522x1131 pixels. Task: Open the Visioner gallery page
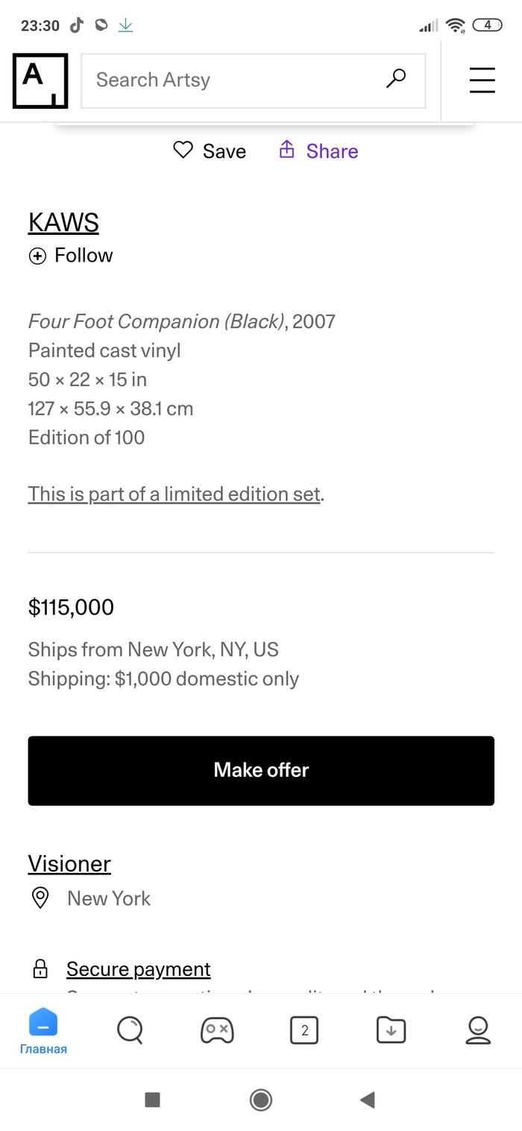click(69, 863)
